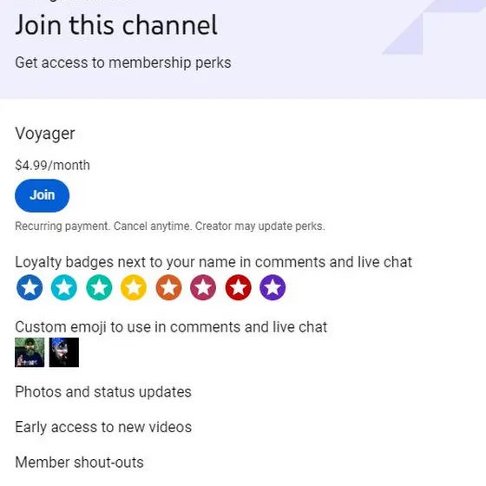This screenshot has height=486, width=486.
Task: Select the red star loyalty badge
Action: [x=238, y=287]
